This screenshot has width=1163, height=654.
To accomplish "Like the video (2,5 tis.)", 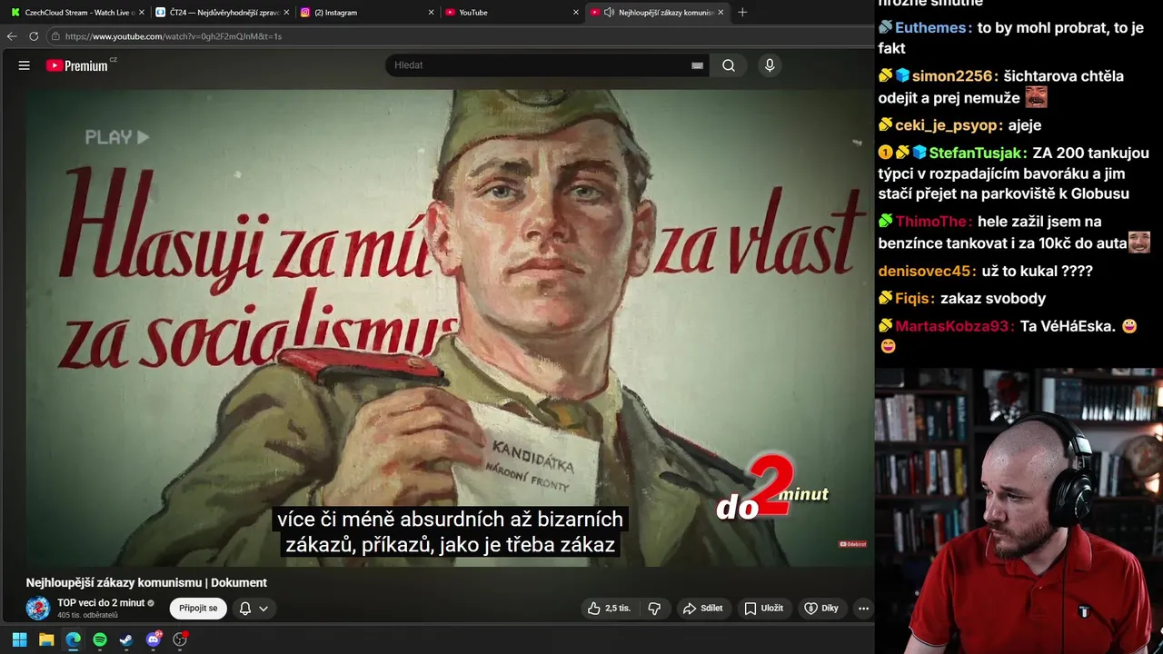I will (x=610, y=609).
